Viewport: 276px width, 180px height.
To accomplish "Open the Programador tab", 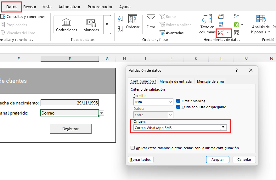I will pyautogui.click(x=100, y=7).
